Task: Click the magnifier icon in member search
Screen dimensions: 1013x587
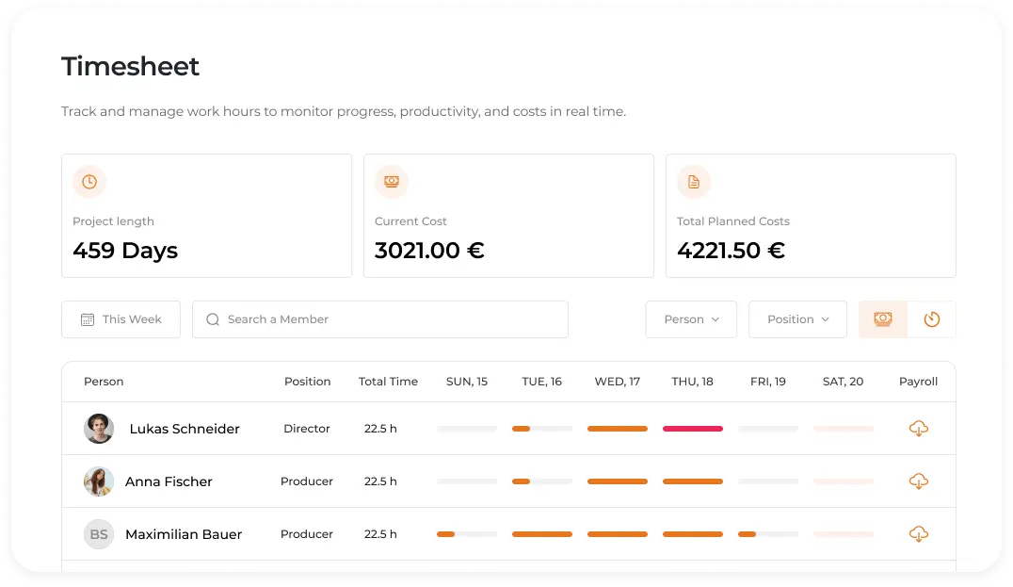Action: pos(213,319)
